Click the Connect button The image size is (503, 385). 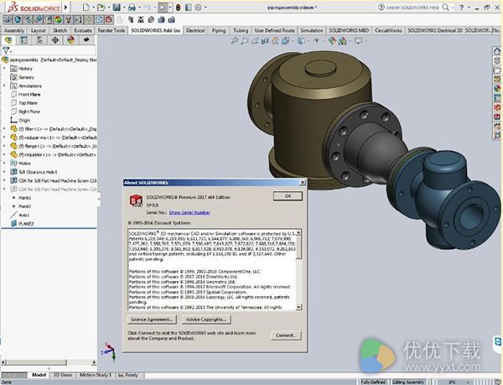(286, 336)
